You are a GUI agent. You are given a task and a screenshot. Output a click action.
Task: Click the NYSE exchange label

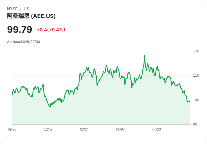(12, 9)
